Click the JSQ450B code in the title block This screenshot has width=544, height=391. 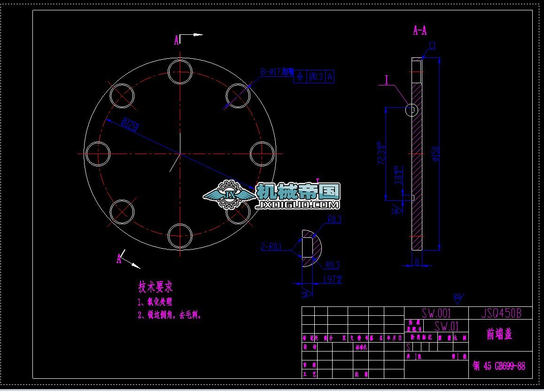coord(503,312)
